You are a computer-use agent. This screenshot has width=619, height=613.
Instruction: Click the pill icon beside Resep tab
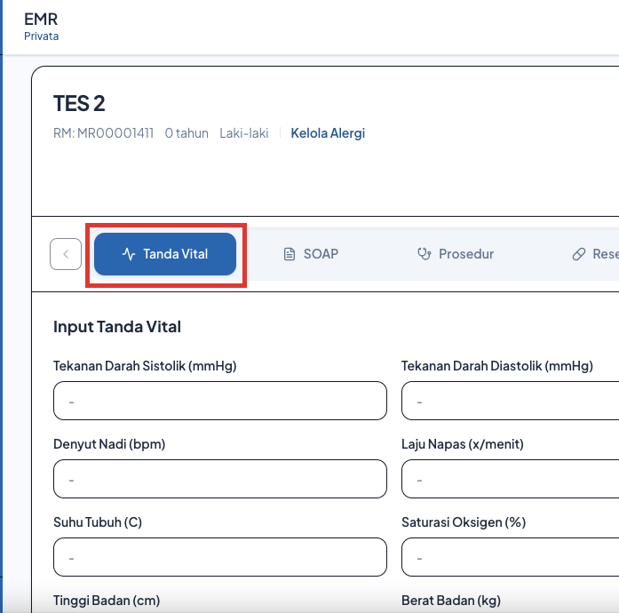point(579,254)
